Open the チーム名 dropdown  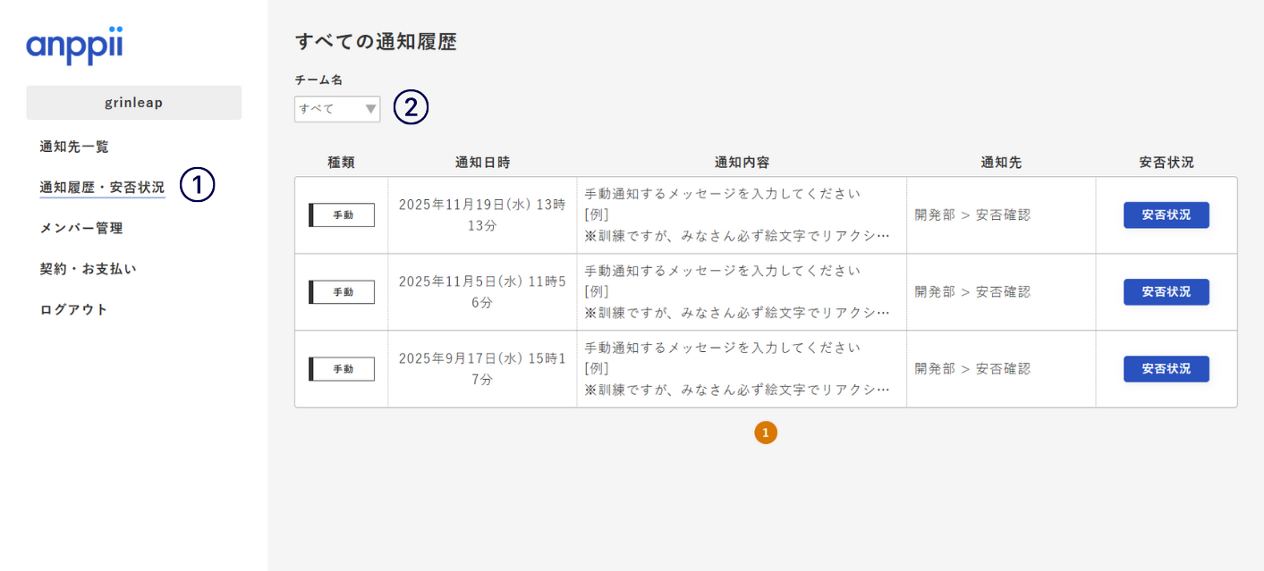pos(336,109)
